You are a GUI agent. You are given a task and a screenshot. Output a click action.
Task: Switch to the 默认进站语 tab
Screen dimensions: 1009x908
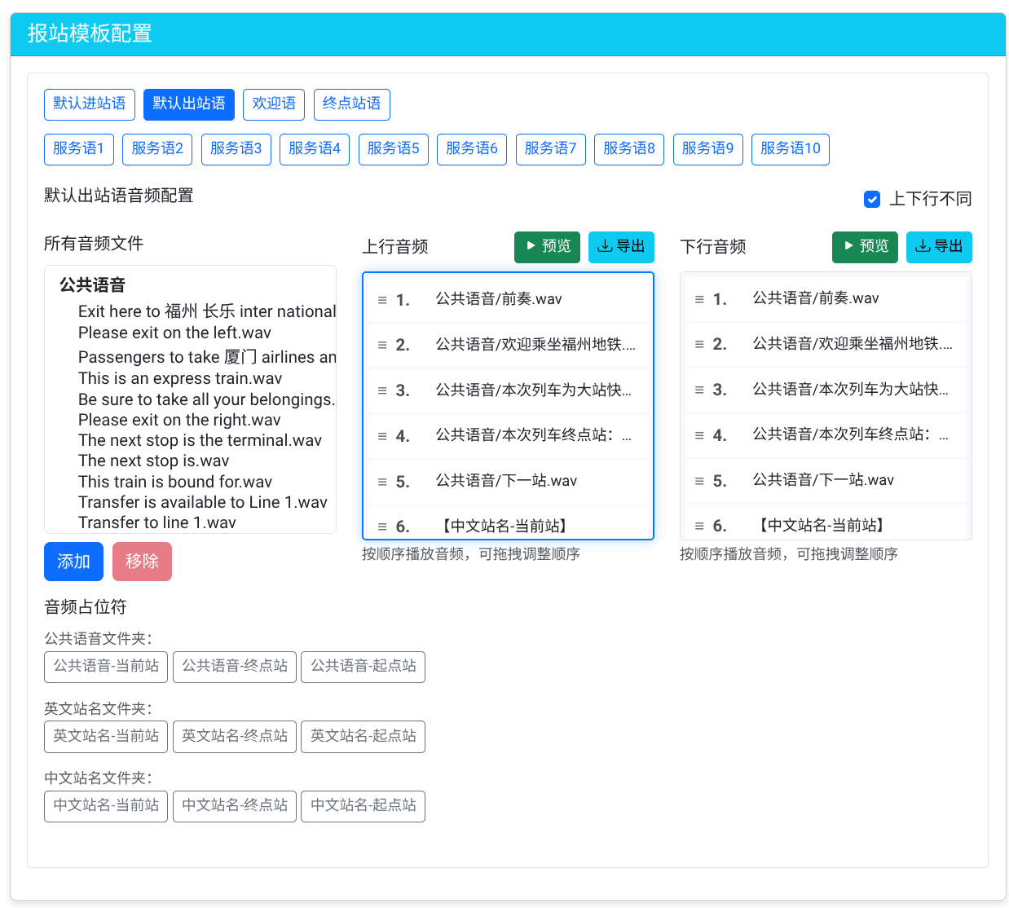coord(90,104)
